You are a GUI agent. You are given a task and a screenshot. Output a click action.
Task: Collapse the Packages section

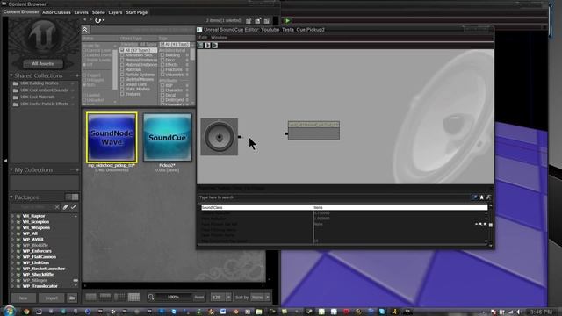click(11, 197)
